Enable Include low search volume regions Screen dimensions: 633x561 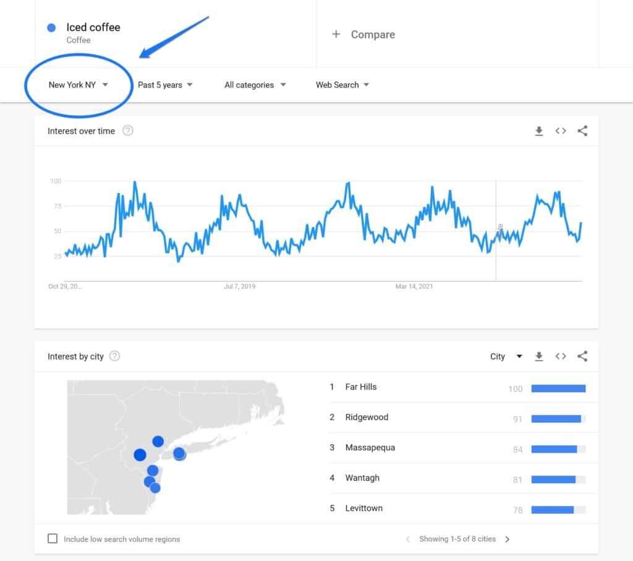[x=53, y=539]
